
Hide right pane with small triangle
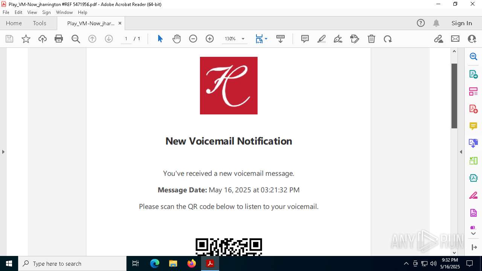tap(461, 152)
